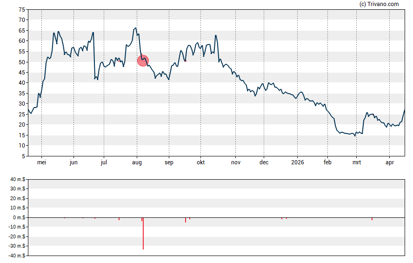413x263 pixels.
Task: Select the 'apr' month label
Action: (389, 163)
